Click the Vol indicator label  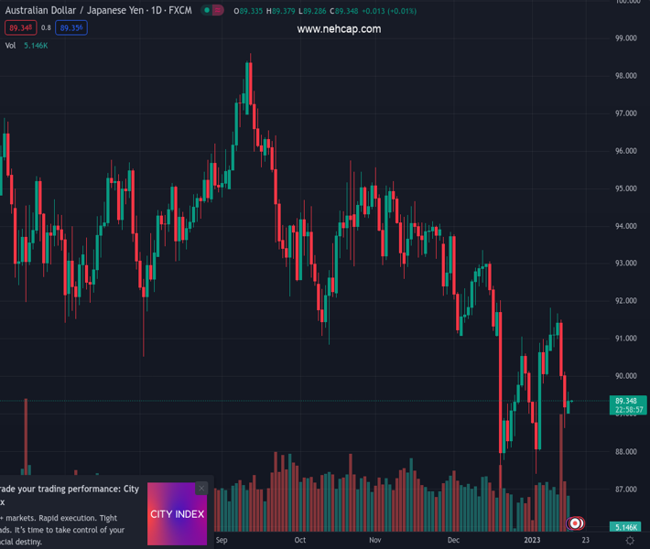(x=11, y=45)
